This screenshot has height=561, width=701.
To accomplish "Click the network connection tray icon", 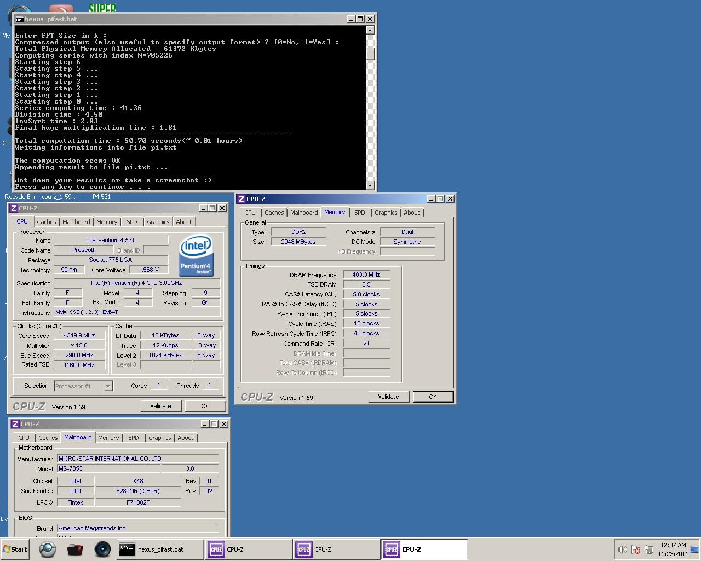I will (649, 549).
